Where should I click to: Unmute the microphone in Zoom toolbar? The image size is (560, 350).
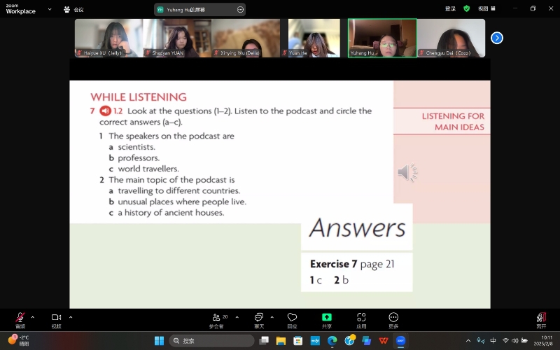pos(20,318)
